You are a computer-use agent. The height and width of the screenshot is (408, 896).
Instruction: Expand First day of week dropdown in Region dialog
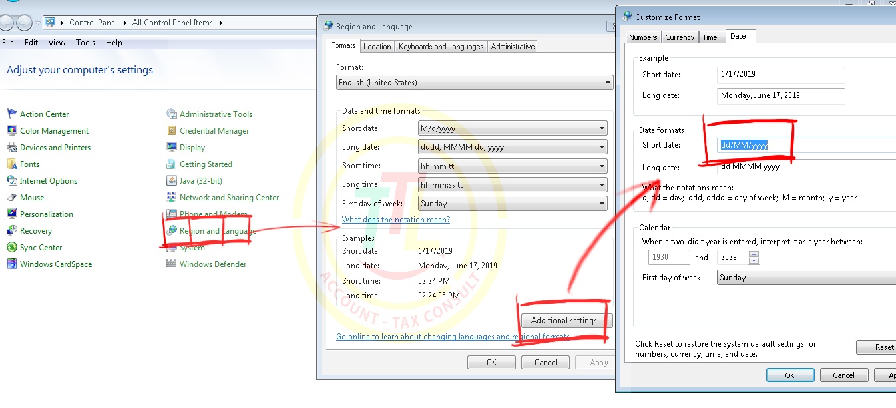[x=602, y=204]
